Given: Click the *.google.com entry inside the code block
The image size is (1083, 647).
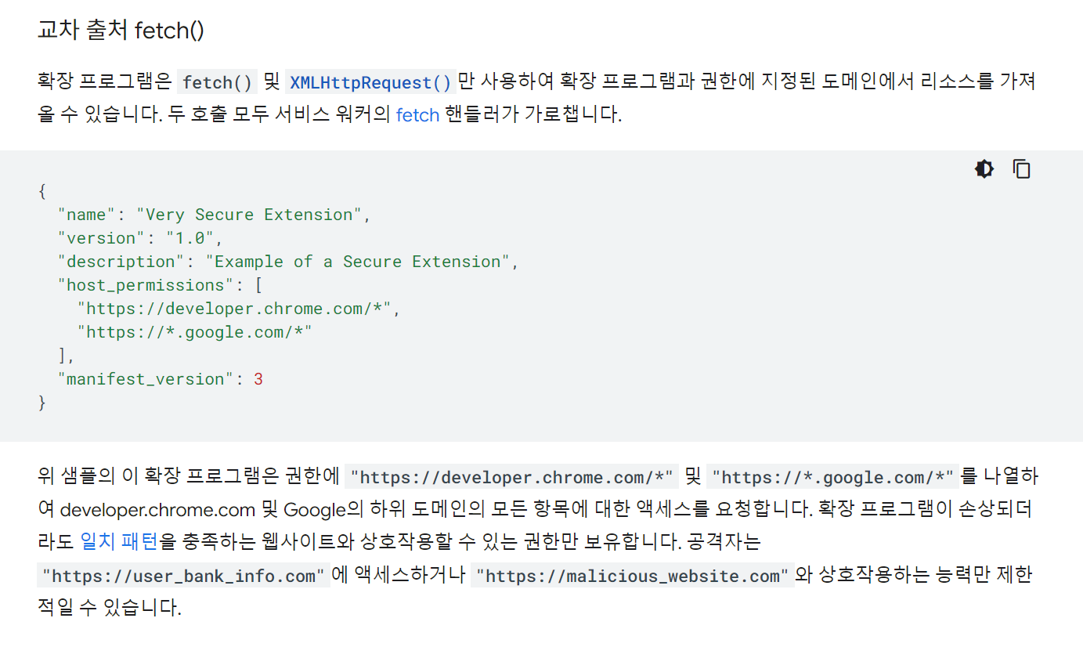Looking at the screenshot, I should point(194,332).
